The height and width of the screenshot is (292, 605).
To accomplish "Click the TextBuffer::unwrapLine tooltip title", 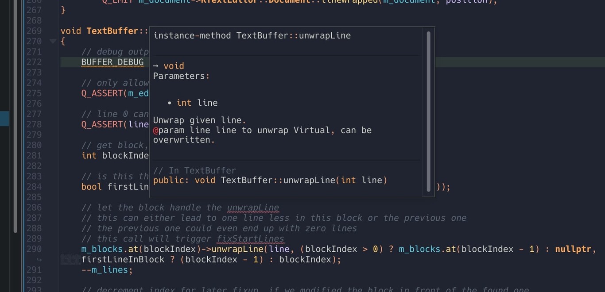I will (252, 35).
